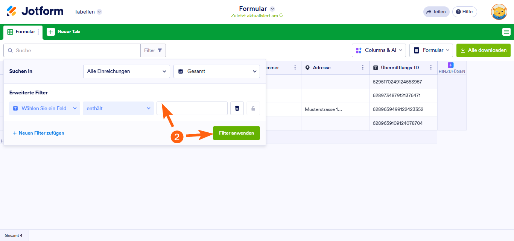Image resolution: width=514 pixels, height=241 pixels.
Task: Click the Suche search input field
Action: 75,50
